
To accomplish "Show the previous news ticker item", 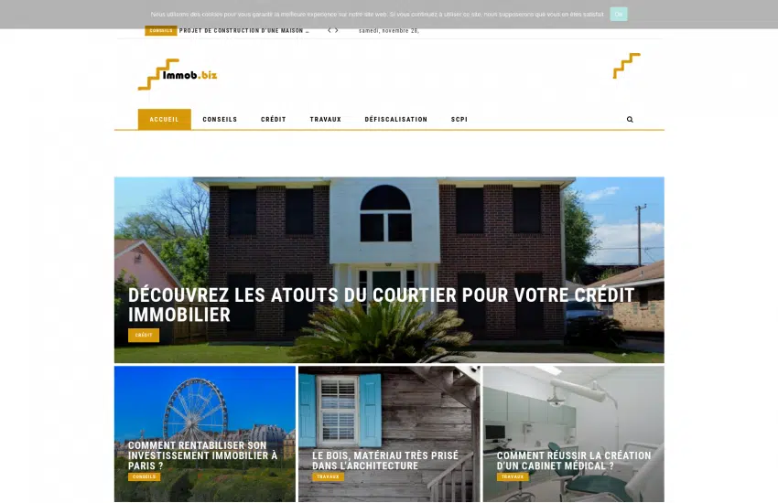I will (329, 31).
